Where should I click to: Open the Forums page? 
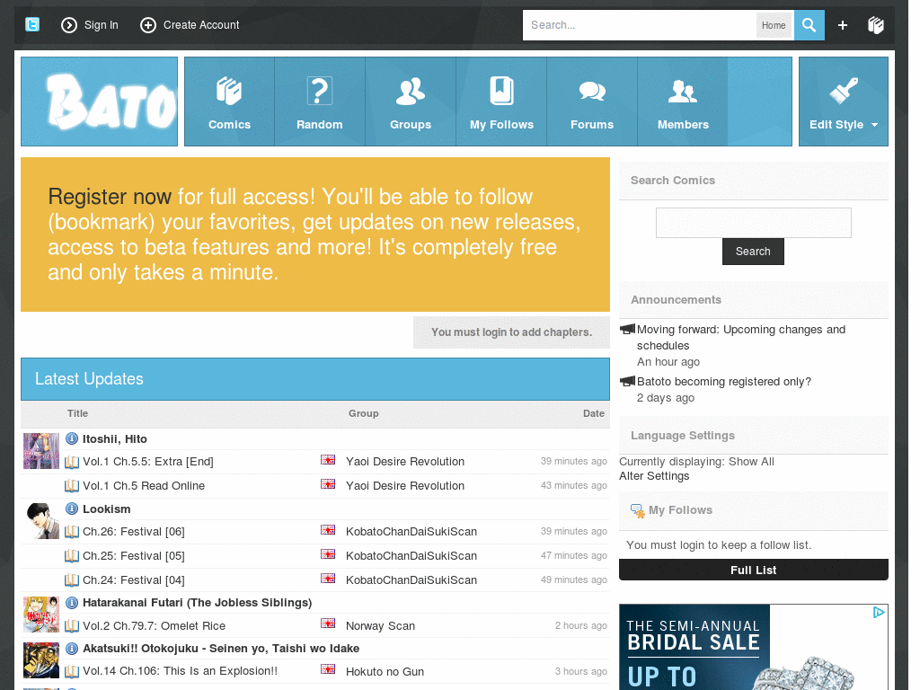point(592,102)
